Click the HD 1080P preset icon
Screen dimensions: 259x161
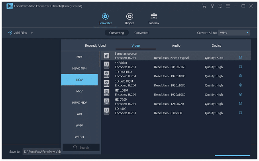pyautogui.click(x=106, y=92)
